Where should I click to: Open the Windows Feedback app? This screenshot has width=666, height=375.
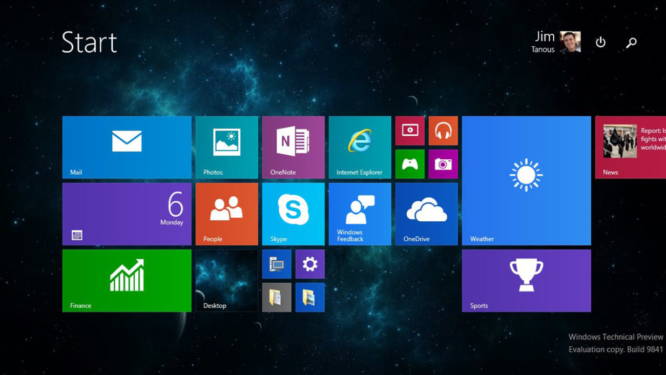(x=359, y=214)
